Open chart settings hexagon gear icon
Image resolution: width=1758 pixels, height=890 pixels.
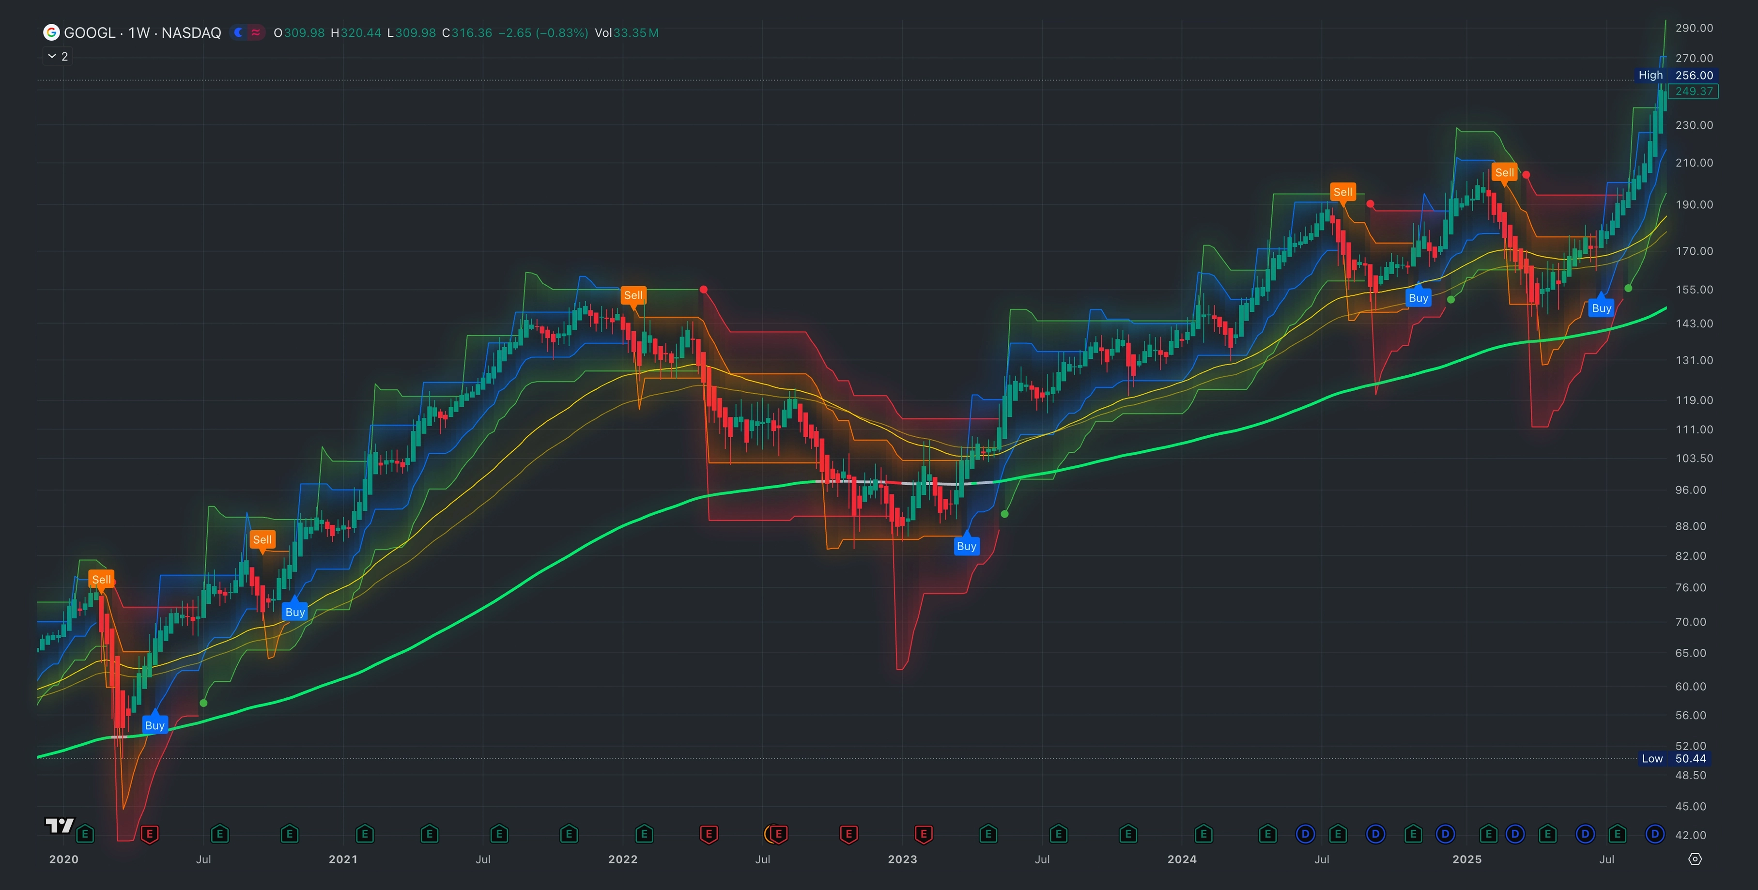(x=1695, y=859)
